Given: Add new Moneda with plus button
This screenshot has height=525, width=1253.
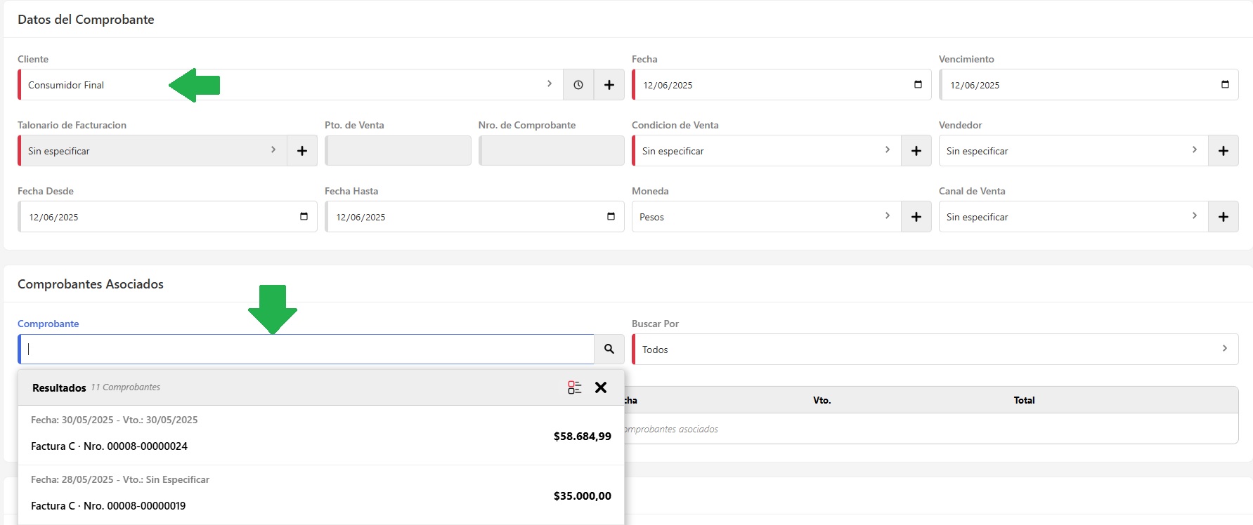Looking at the screenshot, I should tap(916, 217).
